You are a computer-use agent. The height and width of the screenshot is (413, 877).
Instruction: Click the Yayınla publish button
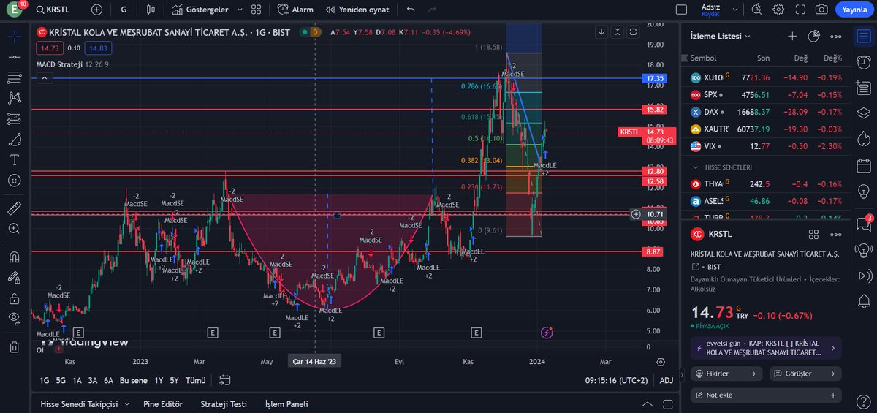[x=854, y=10]
